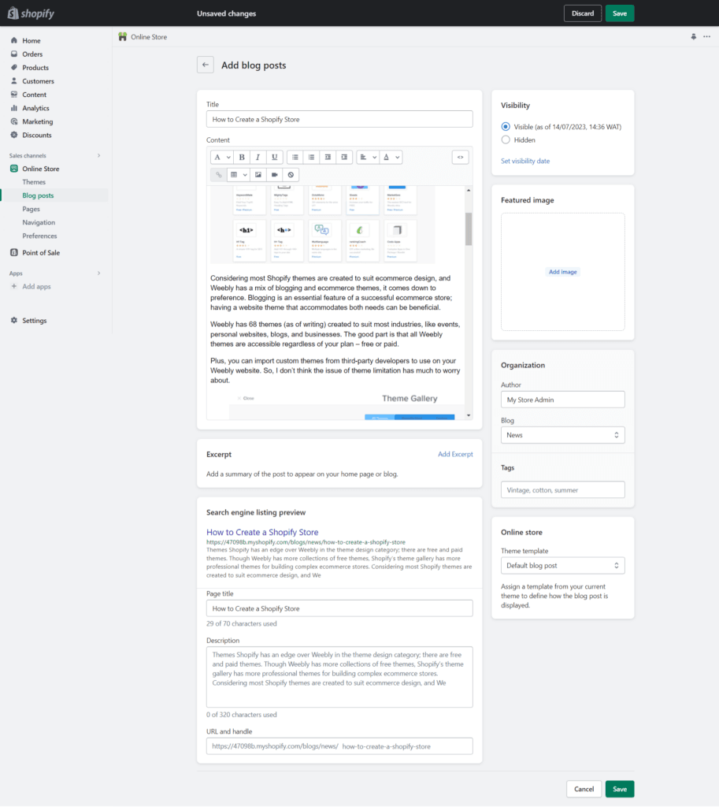Navigate to Analytics in the sidebar

[x=35, y=107]
